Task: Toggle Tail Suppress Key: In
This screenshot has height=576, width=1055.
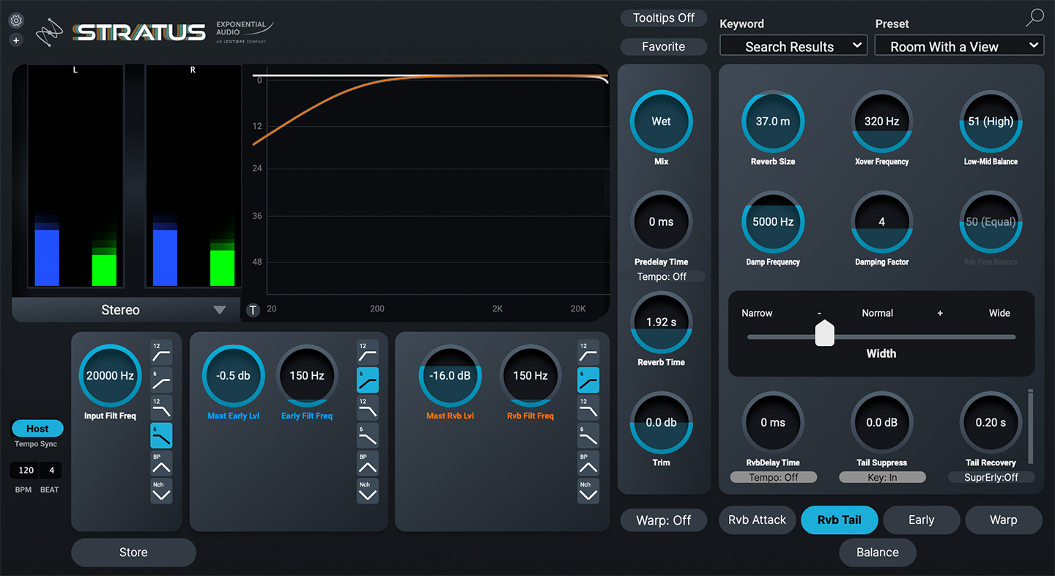Action: pyautogui.click(x=882, y=477)
